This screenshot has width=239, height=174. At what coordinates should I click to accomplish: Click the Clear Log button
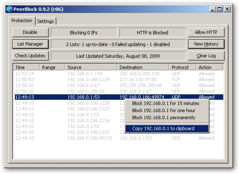pos(206,55)
